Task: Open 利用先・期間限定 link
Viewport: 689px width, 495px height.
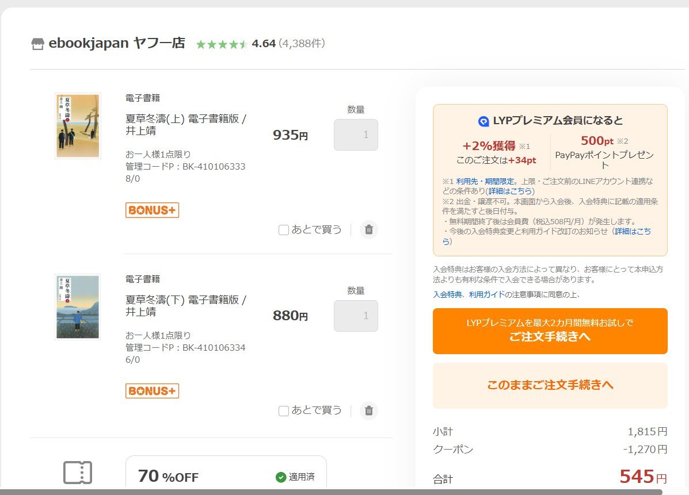Action: tap(485, 181)
